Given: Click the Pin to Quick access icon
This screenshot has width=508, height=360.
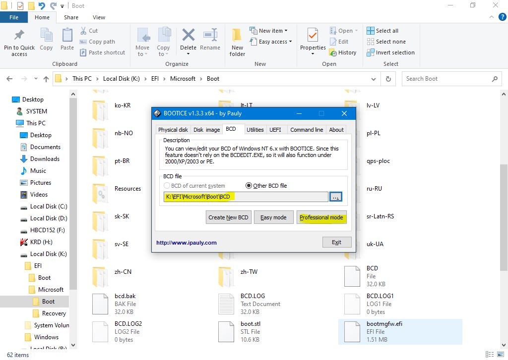Looking at the screenshot, I should 19,36.
